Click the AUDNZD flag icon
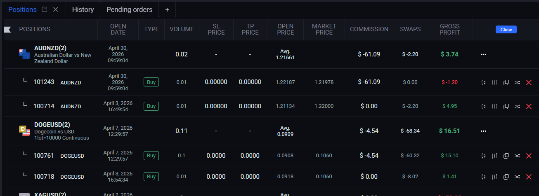The width and height of the screenshot is (539, 196). 24,54
